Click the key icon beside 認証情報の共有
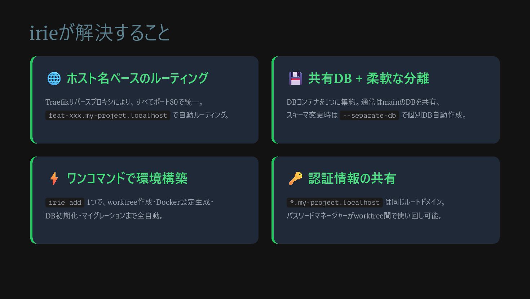 (295, 178)
